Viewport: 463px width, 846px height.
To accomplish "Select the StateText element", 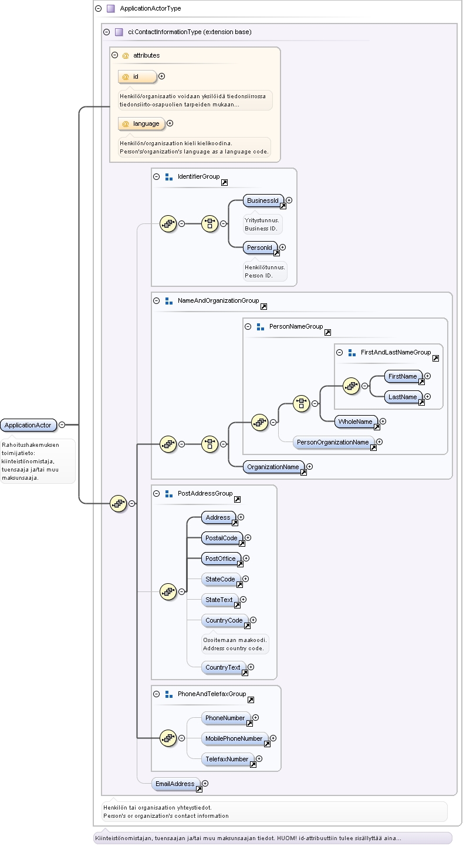I will [x=219, y=600].
